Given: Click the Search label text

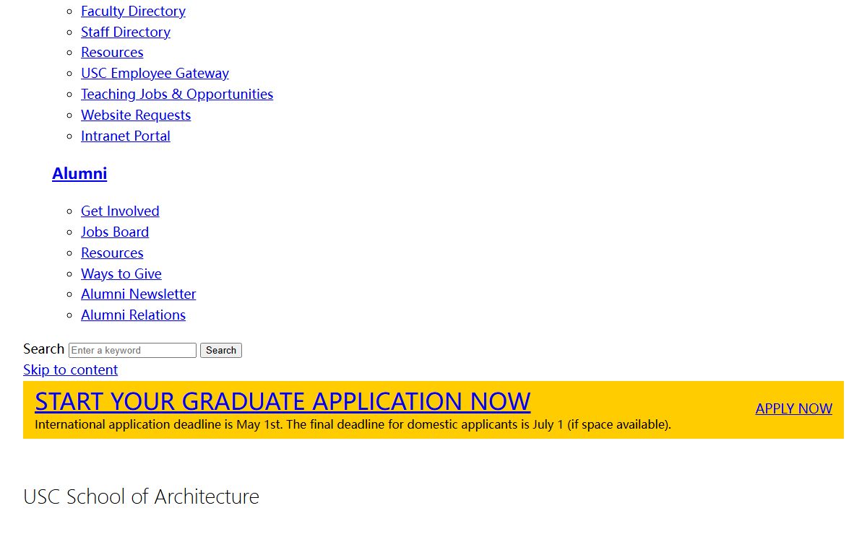Looking at the screenshot, I should [43, 349].
